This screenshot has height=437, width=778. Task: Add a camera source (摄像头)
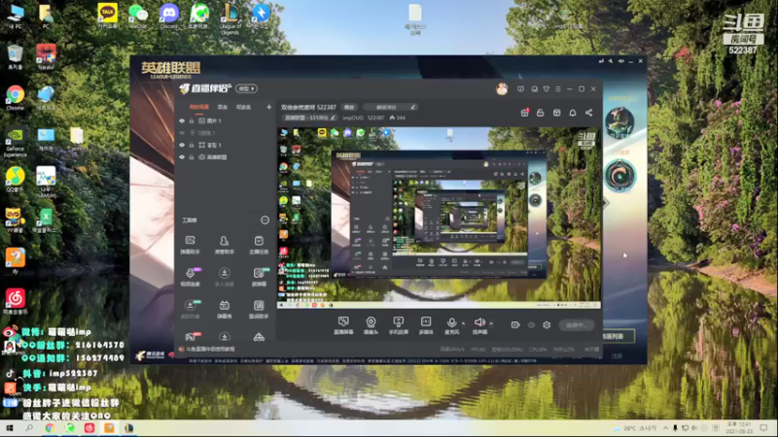(371, 325)
